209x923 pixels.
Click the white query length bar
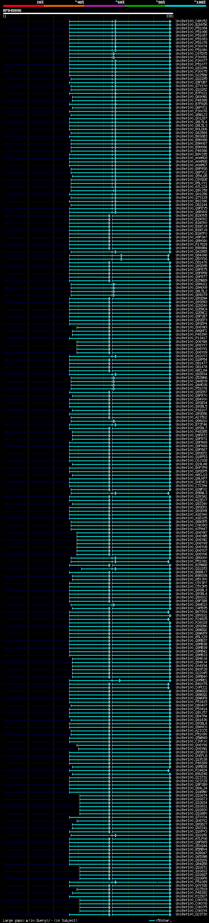[88, 14]
